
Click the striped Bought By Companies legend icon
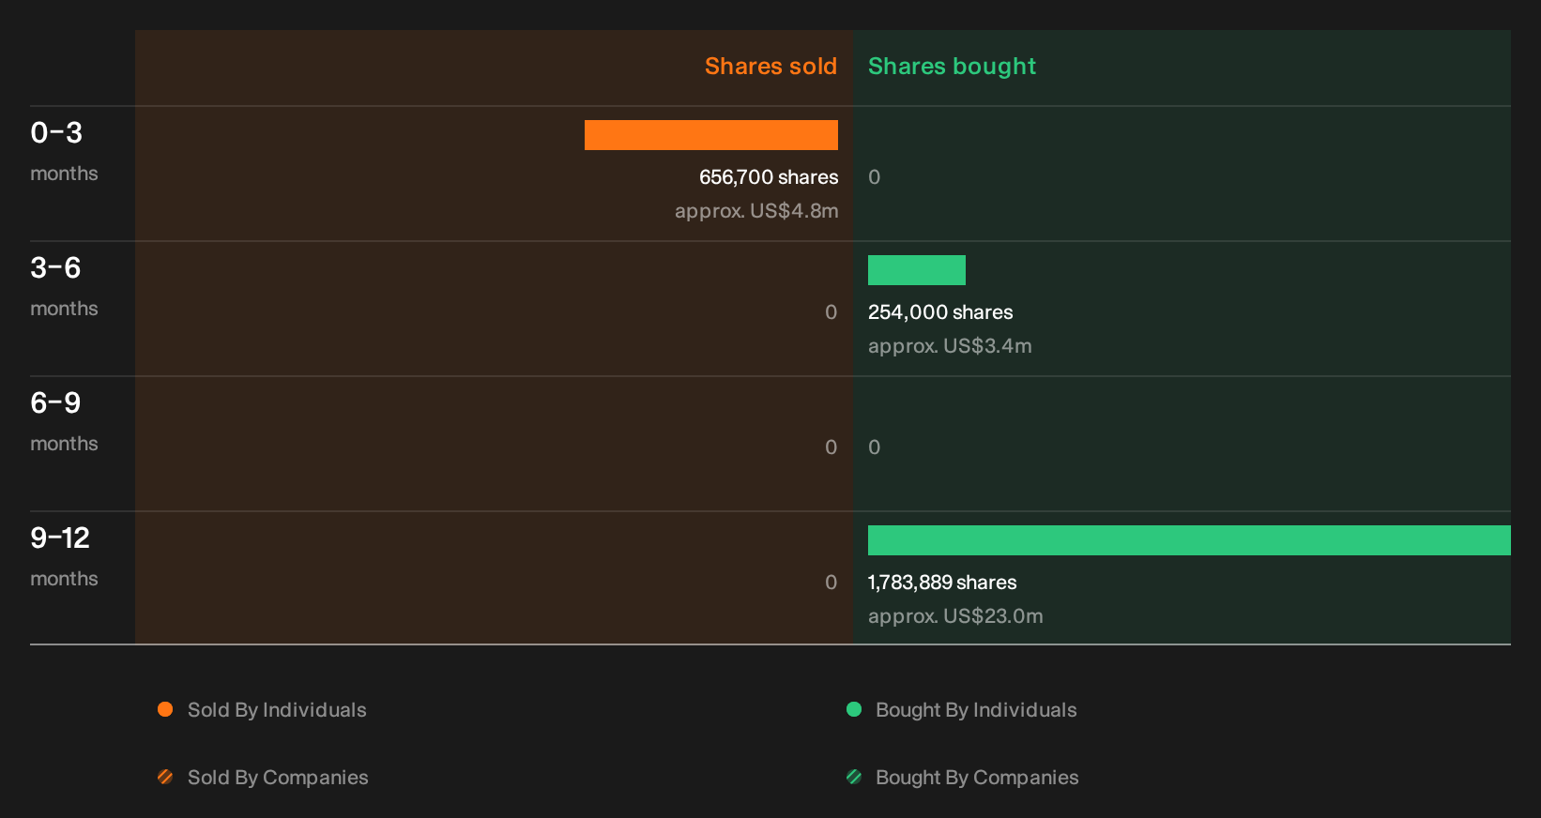point(854,777)
